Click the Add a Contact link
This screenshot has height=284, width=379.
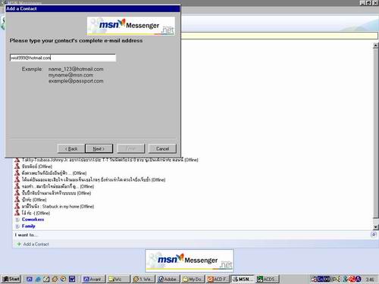(36, 244)
